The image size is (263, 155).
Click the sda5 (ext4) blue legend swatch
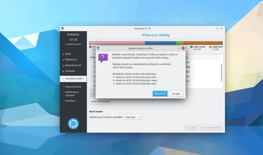point(191,47)
